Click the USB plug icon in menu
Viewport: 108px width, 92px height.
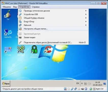(x=20, y=14)
